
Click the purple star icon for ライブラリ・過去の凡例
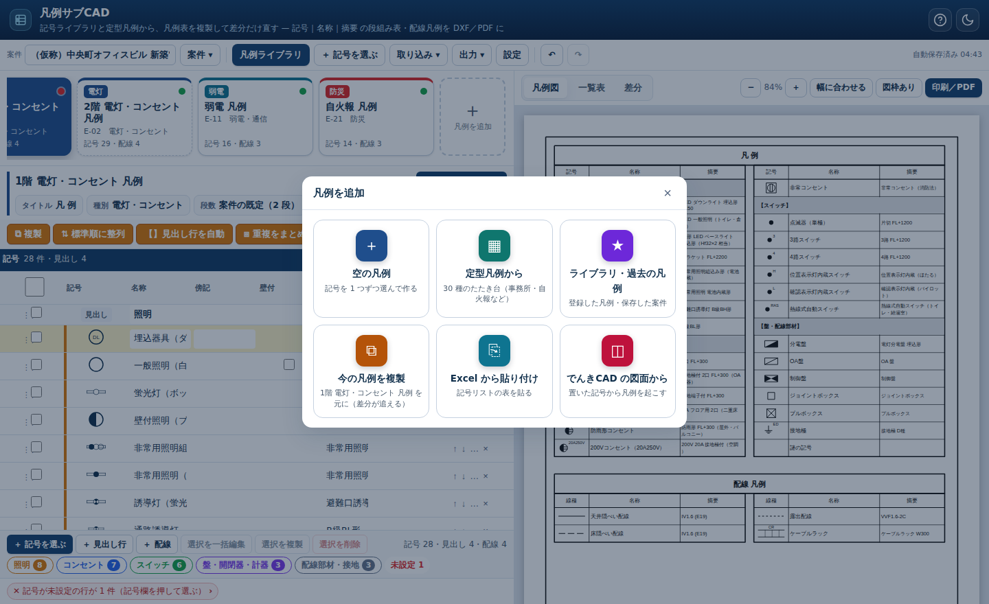click(617, 246)
